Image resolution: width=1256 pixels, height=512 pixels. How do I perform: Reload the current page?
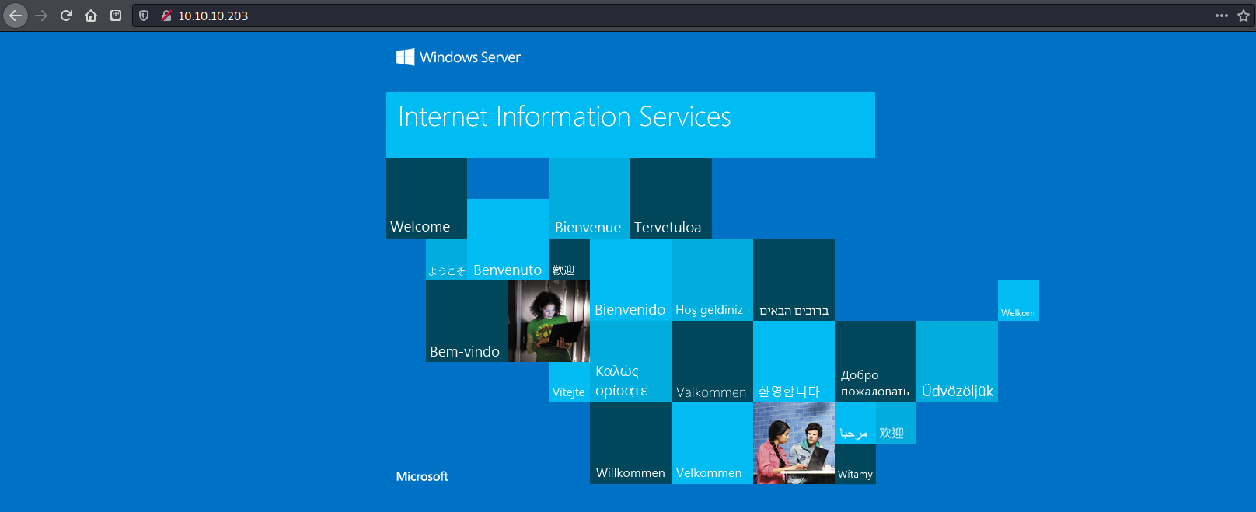point(66,16)
